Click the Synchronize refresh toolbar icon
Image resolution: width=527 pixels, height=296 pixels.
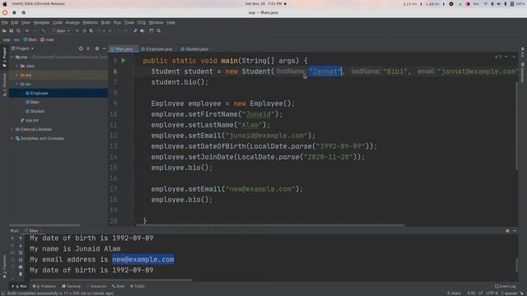18,31
